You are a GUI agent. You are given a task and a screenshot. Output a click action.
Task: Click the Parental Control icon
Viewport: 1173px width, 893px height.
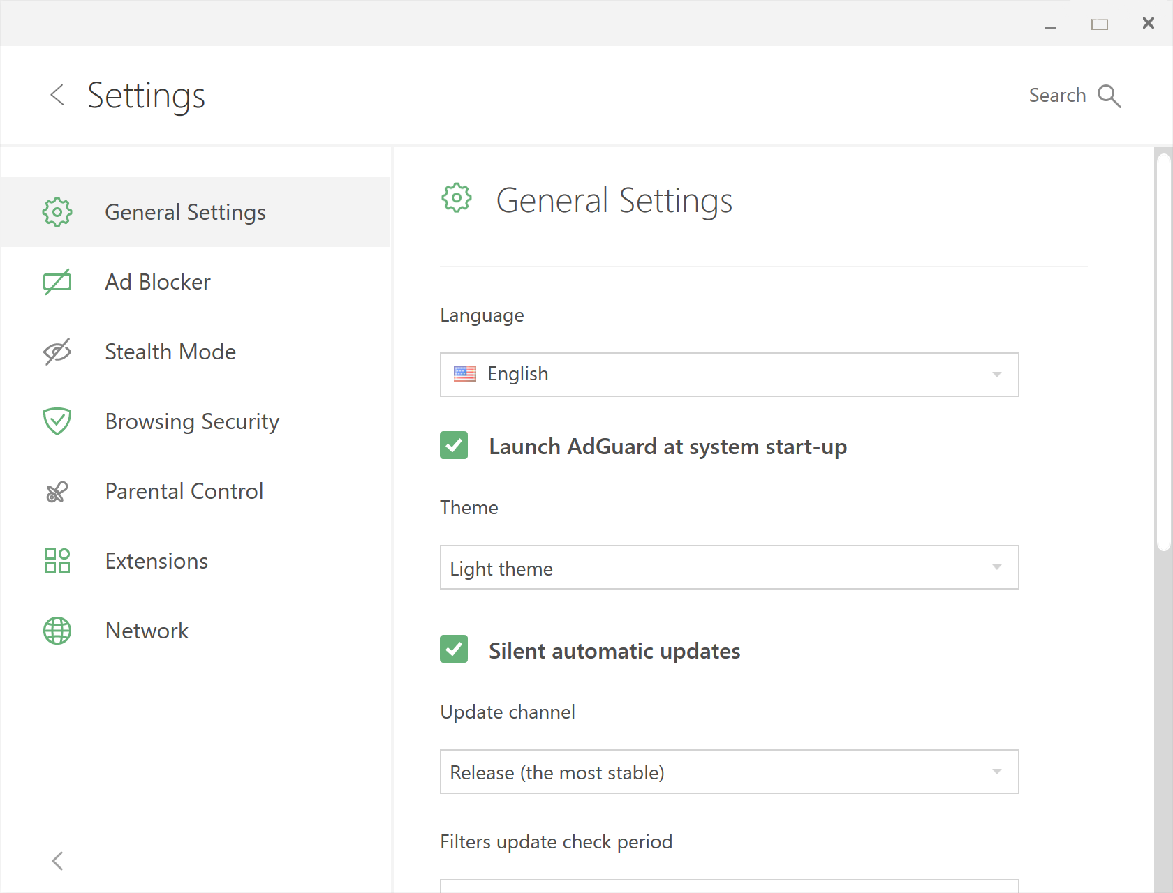[57, 492]
